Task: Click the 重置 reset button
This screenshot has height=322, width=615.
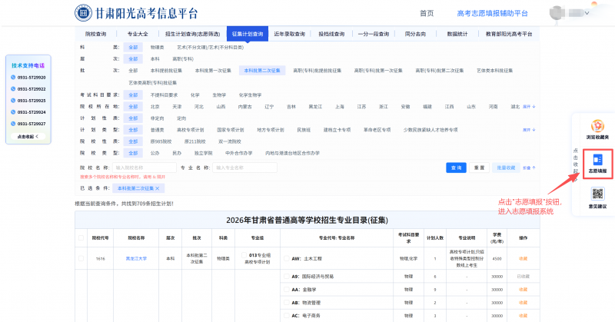Action: [x=479, y=168]
